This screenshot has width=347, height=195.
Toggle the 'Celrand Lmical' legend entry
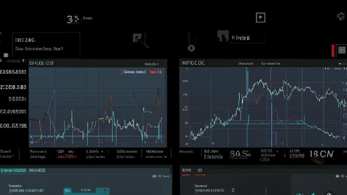coord(134,72)
